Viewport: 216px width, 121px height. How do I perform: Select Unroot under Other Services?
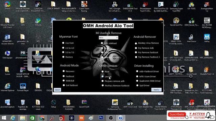103,76
